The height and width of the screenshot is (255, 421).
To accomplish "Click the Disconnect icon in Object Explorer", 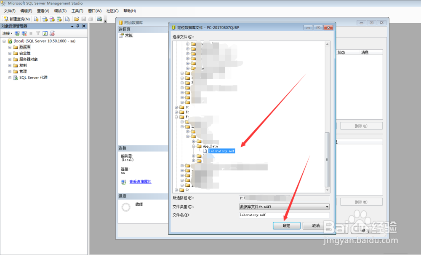I will click(24, 33).
